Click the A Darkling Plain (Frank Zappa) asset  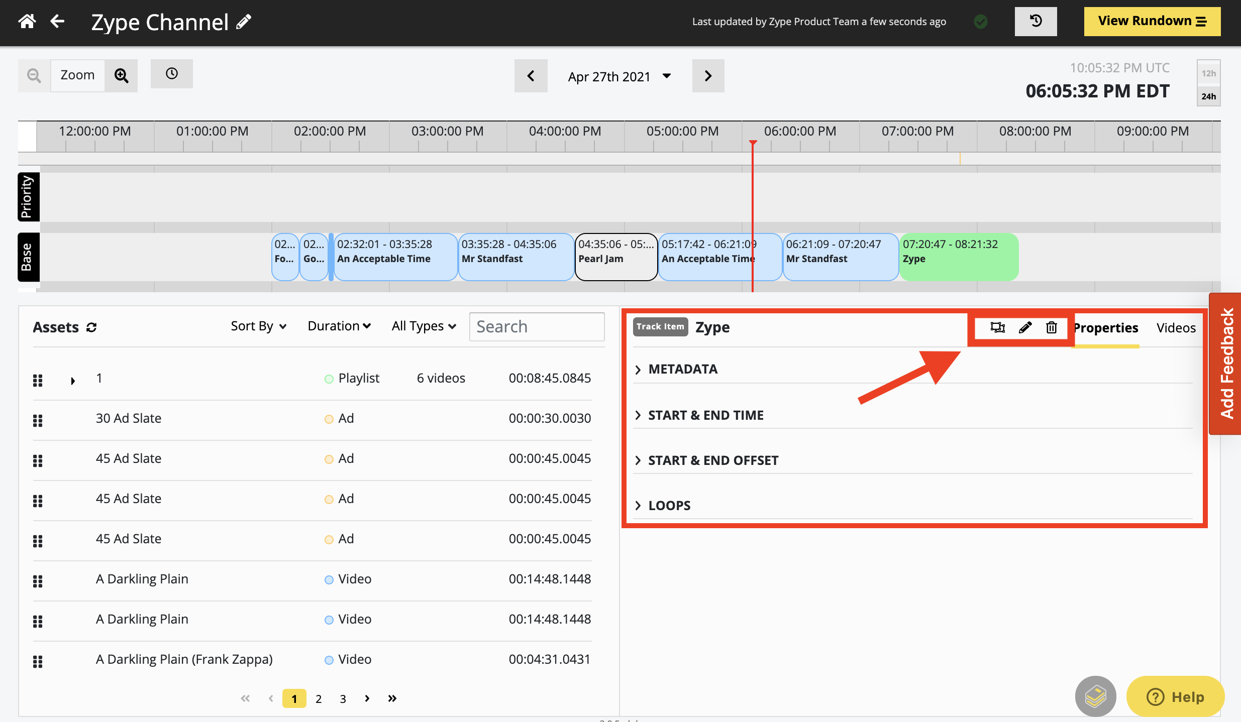[184, 659]
